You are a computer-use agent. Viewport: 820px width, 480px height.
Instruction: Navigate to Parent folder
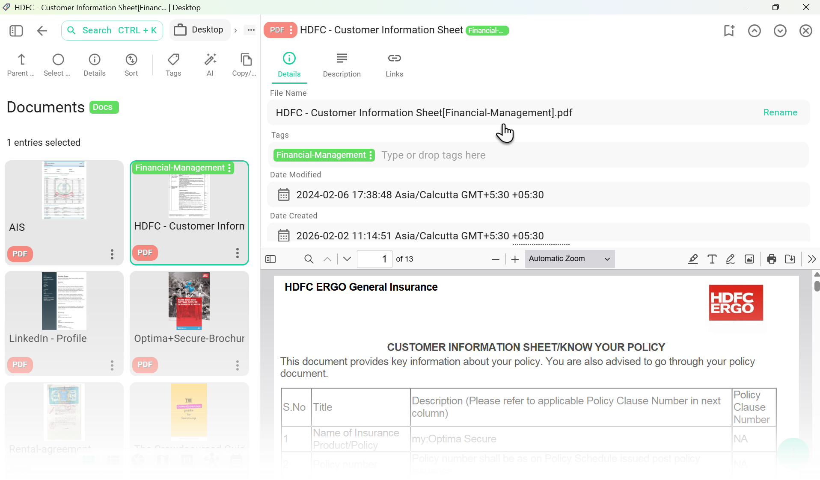tap(21, 65)
